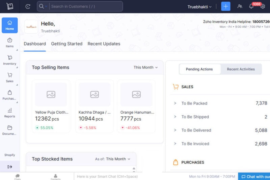Open the Yellow Puja Cloth item thumbnail
Screen dimensions: 270x180
pos(51,94)
